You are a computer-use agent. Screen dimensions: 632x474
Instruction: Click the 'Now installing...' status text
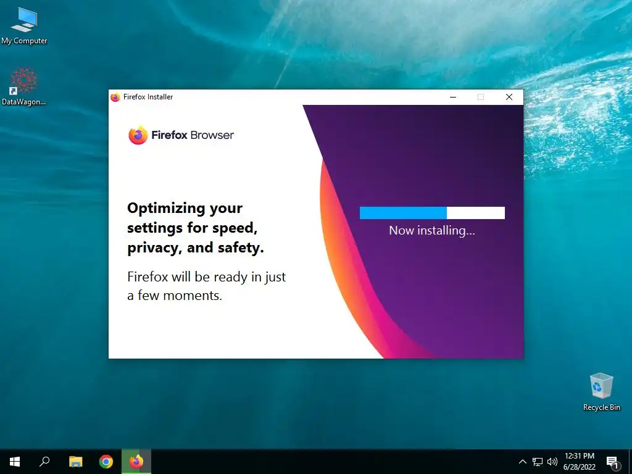tap(432, 231)
